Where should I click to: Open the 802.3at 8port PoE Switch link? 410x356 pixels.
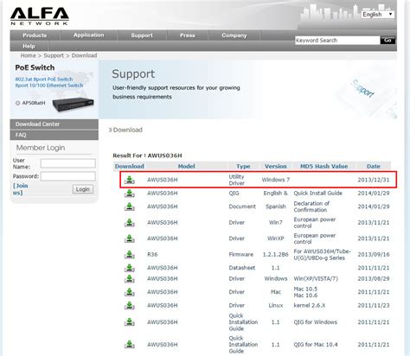tap(44, 79)
